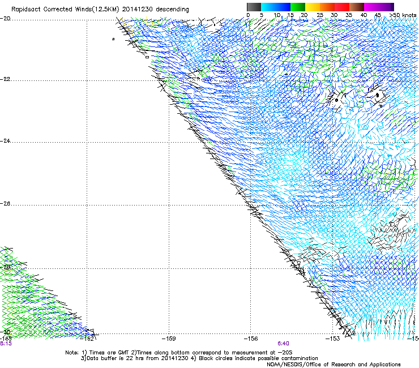The height and width of the screenshot is (368, 419).
Task: Click the '>50 knots' legend label
Action: click(403, 15)
